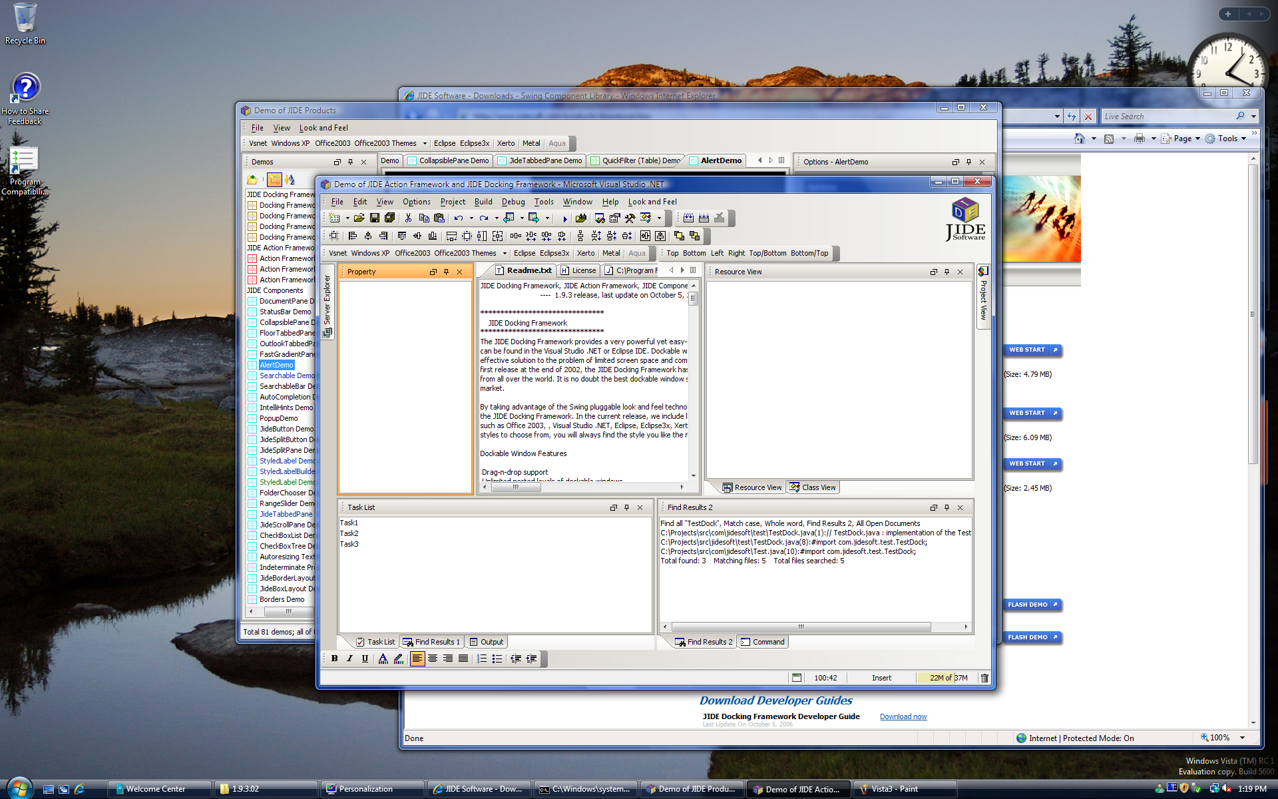
Task: Click the Align Tops layout icon
Action: [402, 236]
